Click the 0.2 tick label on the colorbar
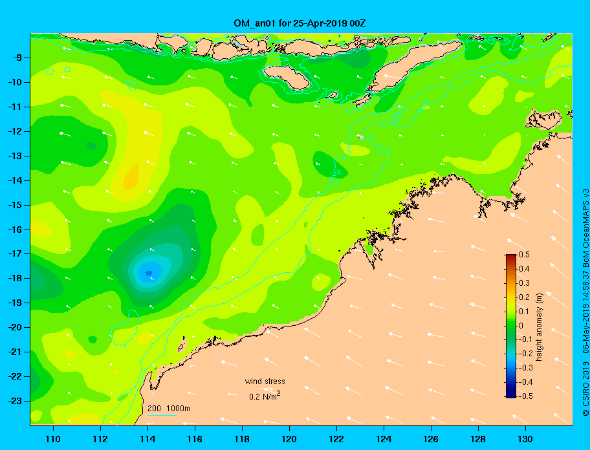 [x=524, y=297]
